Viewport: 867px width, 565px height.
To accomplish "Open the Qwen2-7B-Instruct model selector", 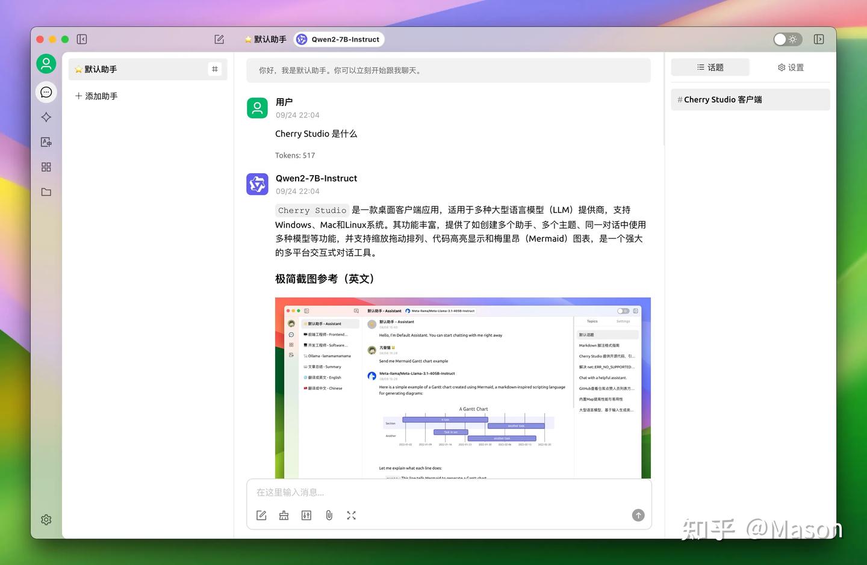I will point(339,39).
